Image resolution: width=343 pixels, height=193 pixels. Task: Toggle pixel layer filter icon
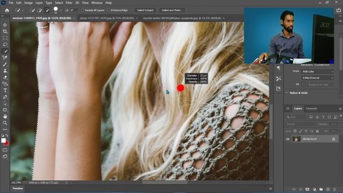pos(311,117)
